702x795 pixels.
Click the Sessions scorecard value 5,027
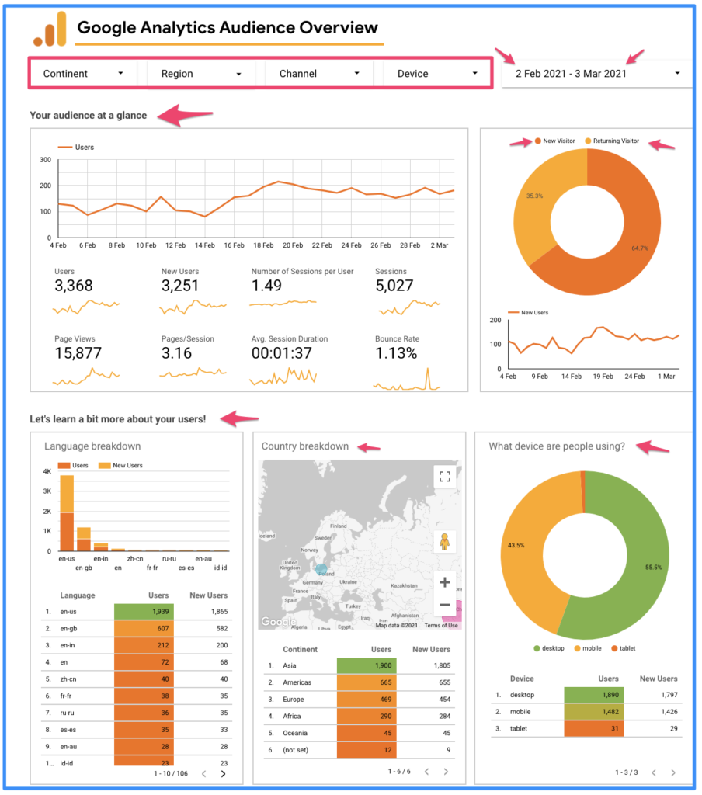pos(394,286)
